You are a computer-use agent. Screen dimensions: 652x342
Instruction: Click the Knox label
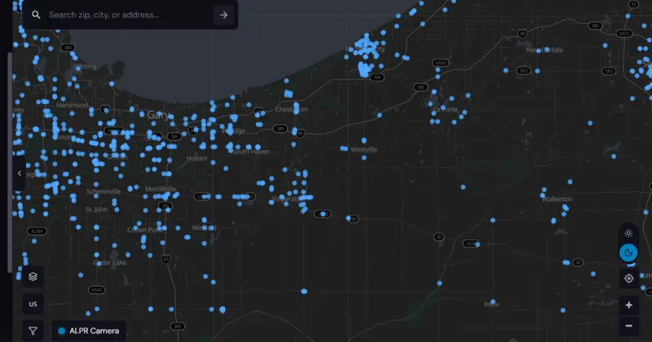[492, 305]
